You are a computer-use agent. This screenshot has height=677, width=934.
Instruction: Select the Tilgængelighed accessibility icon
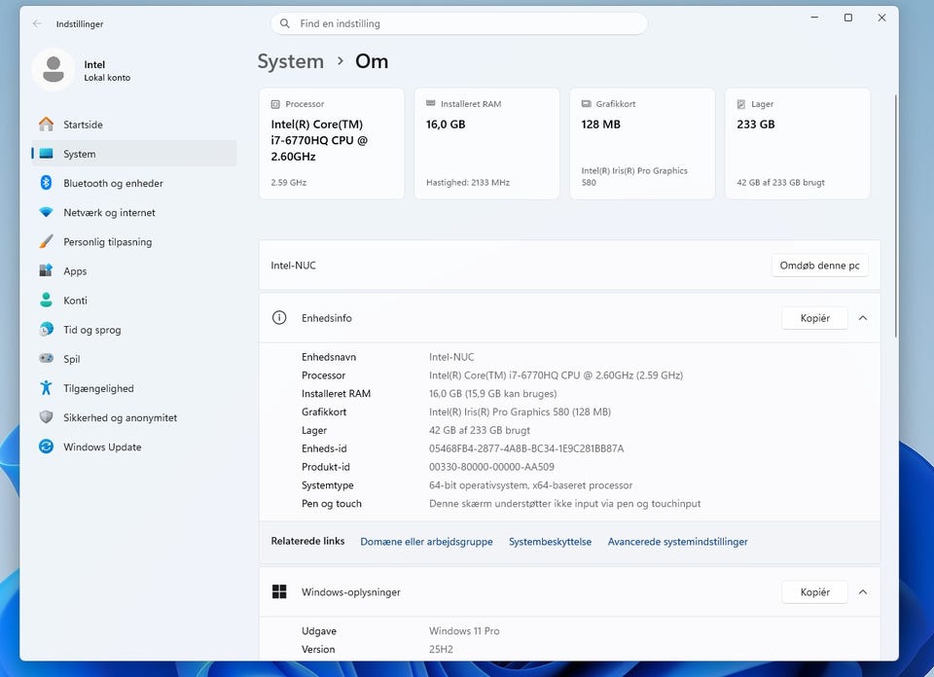[x=46, y=388]
